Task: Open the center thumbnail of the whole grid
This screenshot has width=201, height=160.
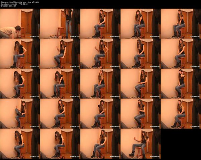Action: point(100,83)
